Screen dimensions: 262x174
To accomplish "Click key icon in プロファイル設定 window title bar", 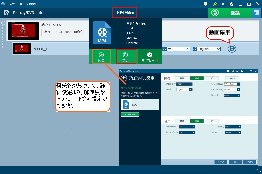I will tap(233, 71).
